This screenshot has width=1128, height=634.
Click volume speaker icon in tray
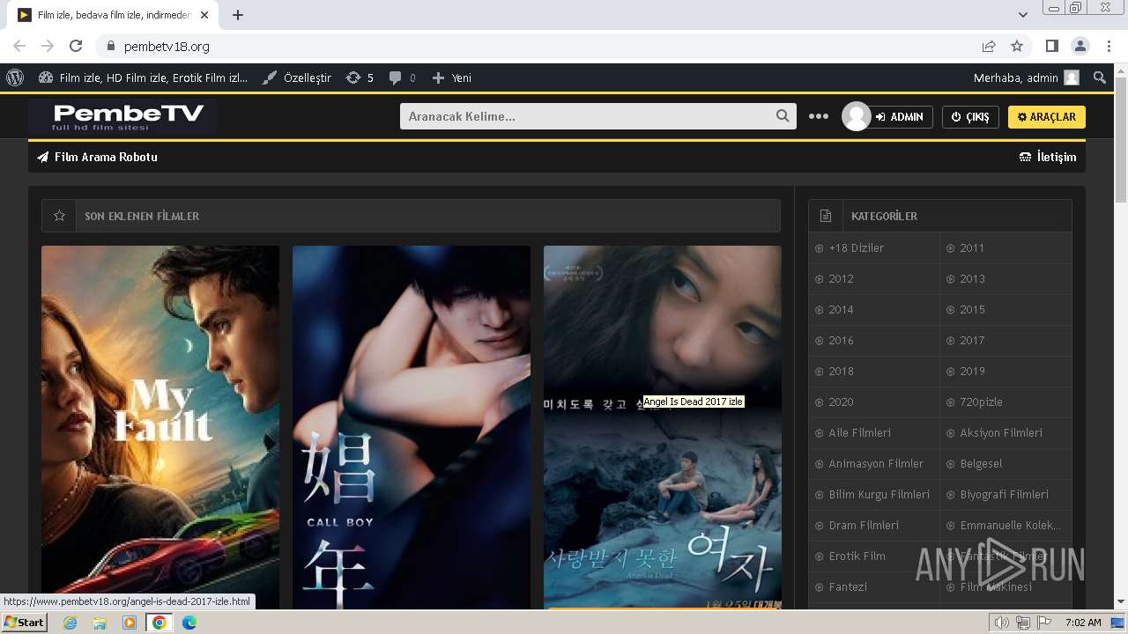(x=1001, y=623)
